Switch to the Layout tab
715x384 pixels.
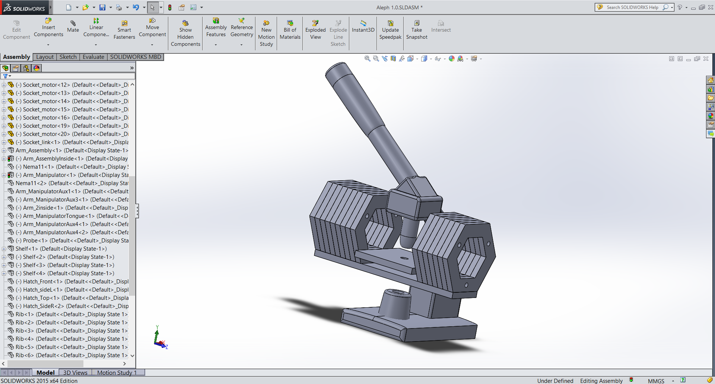(x=45, y=57)
